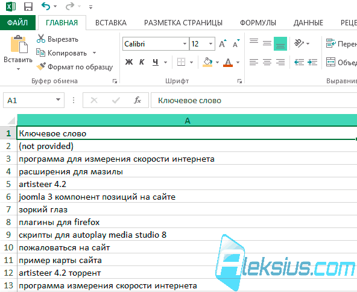Align cell text right
The image size is (357, 292).
click(280, 62)
